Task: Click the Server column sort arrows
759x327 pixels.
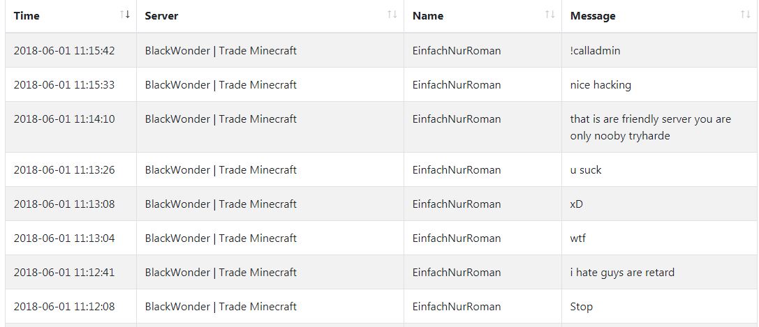Action: point(392,15)
